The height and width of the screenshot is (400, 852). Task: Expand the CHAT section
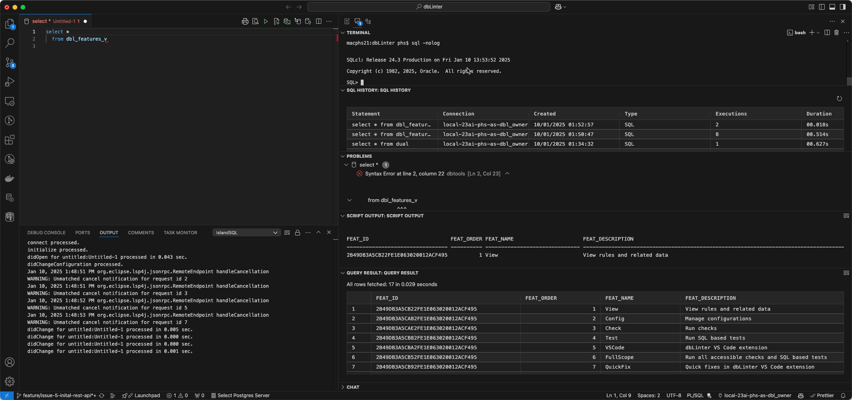click(343, 387)
